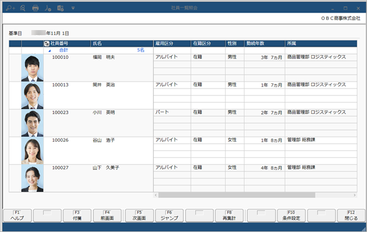Viewport: 367px width, 232px height.
Task: Click the horizontal scrollbar's left arrow
Action: pos(156,195)
